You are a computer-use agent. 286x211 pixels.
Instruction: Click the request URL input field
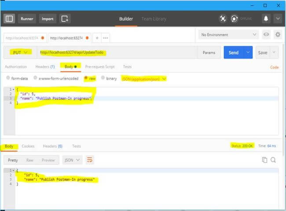coord(117,52)
